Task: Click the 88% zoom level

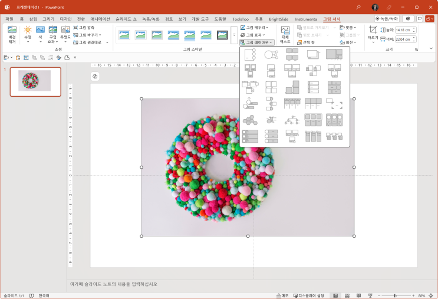Action: [421, 295]
